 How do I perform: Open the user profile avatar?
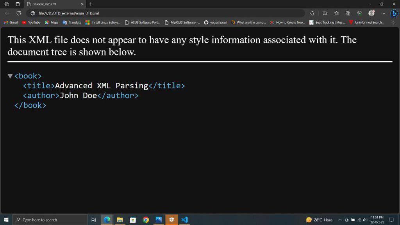tap(371, 13)
